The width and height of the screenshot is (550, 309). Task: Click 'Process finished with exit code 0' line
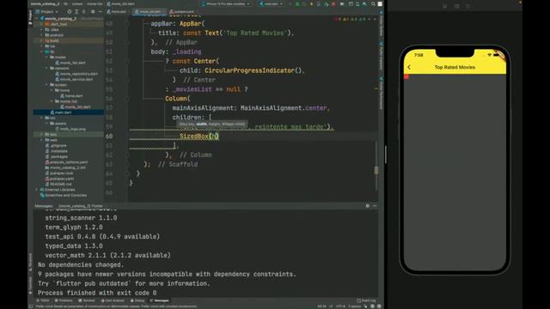click(x=97, y=293)
